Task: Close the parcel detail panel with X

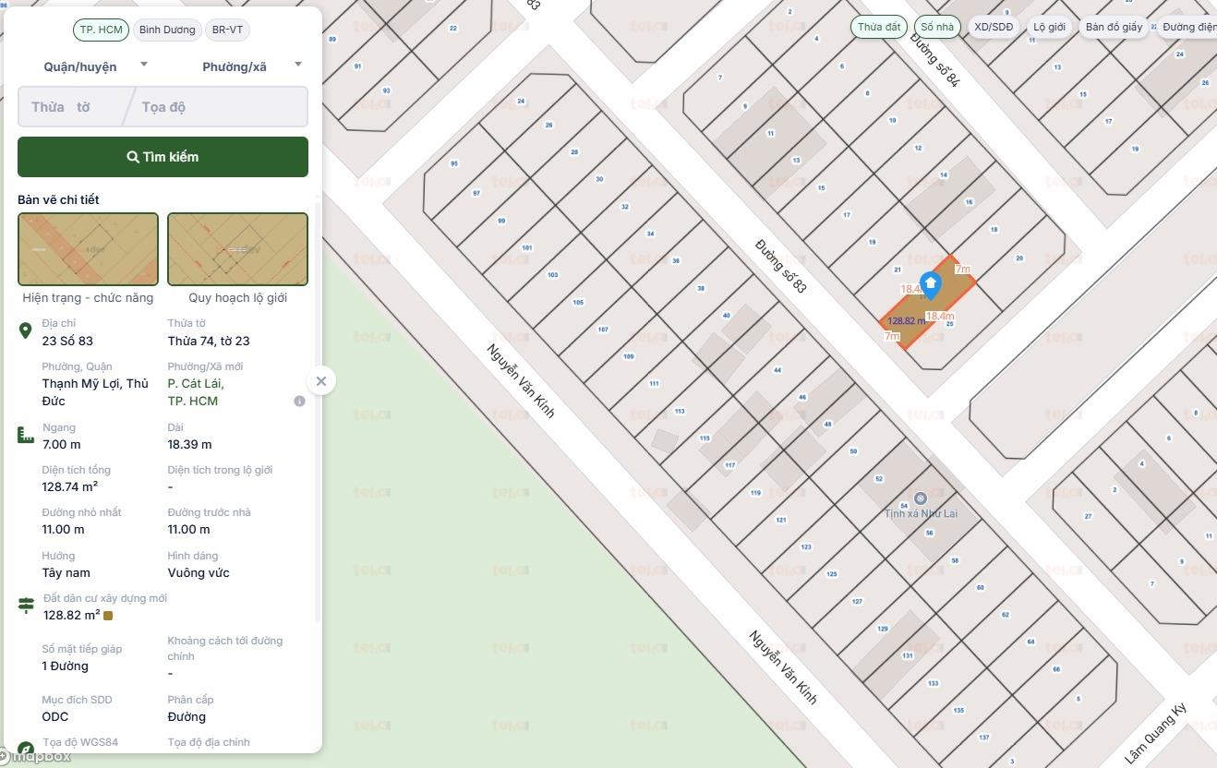Action: pos(320,380)
